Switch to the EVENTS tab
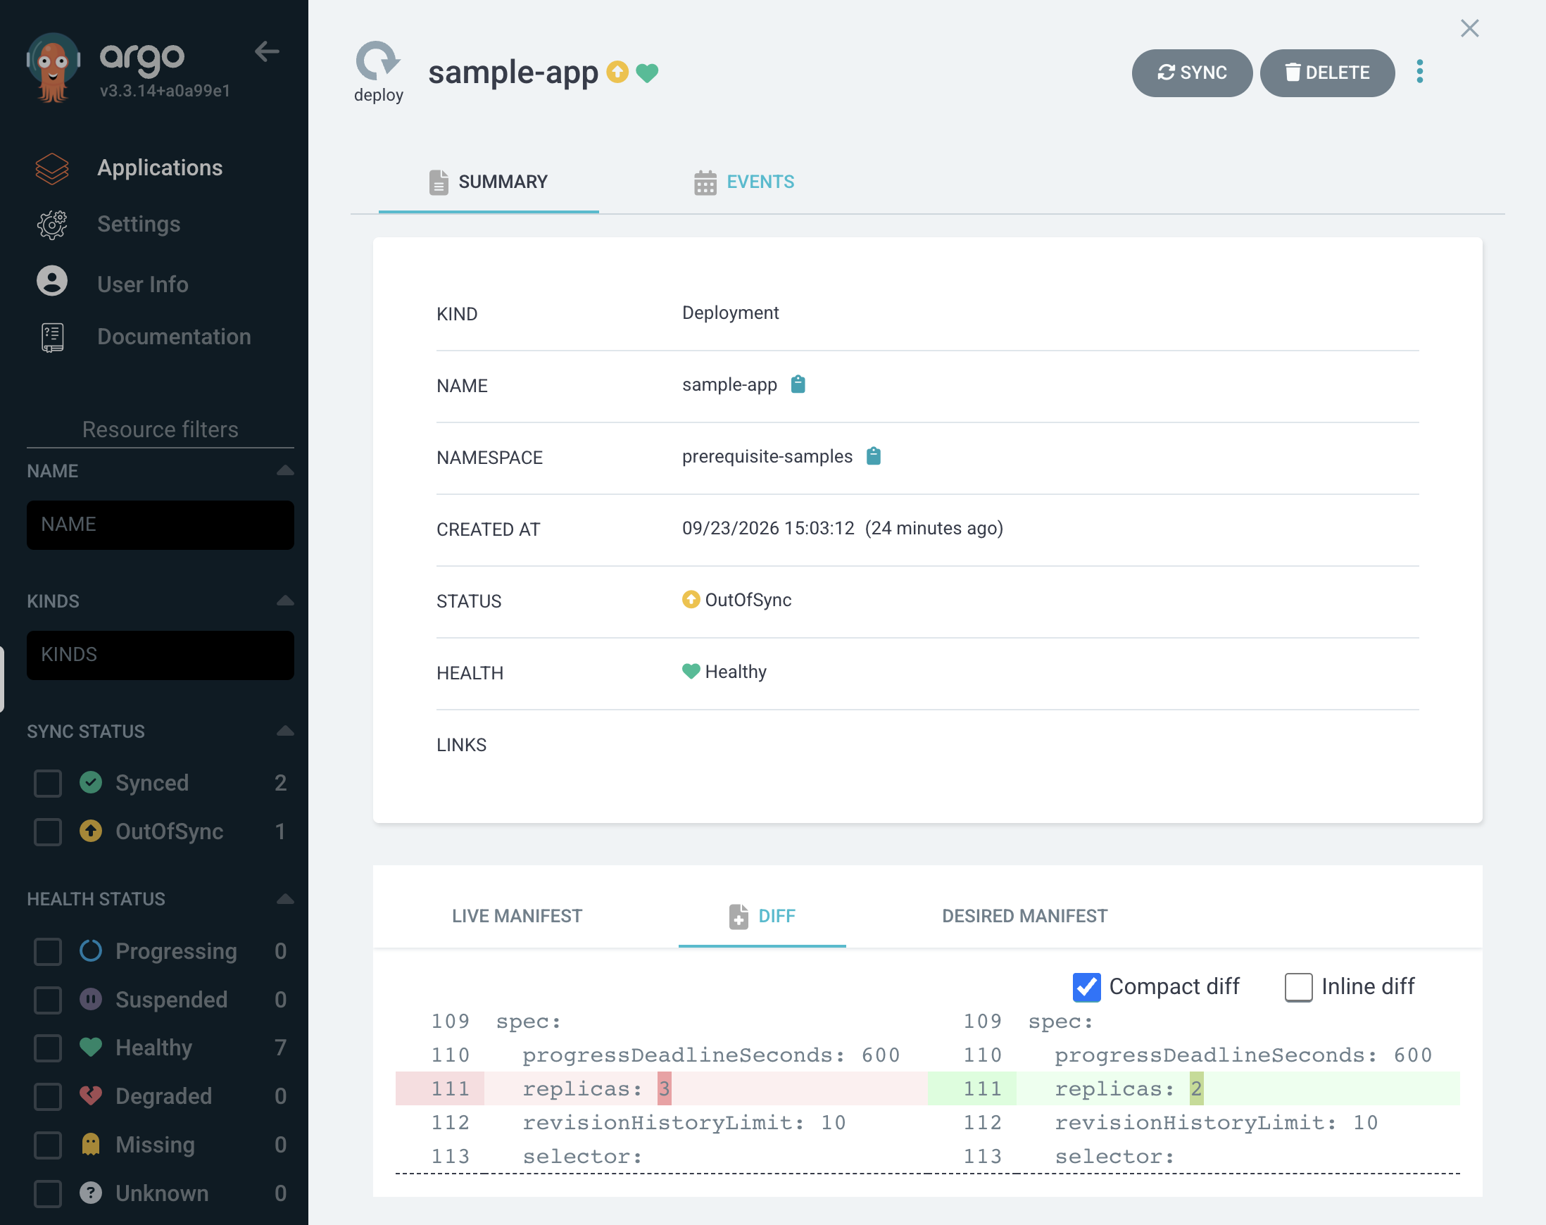The image size is (1546, 1225). [743, 182]
